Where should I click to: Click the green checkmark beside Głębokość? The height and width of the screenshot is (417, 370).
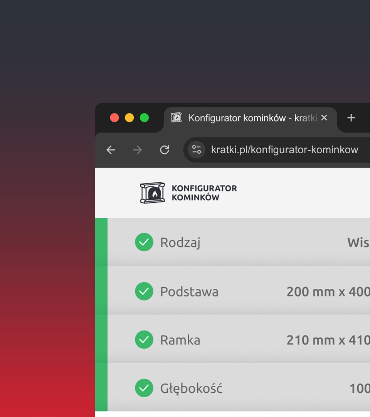144,388
